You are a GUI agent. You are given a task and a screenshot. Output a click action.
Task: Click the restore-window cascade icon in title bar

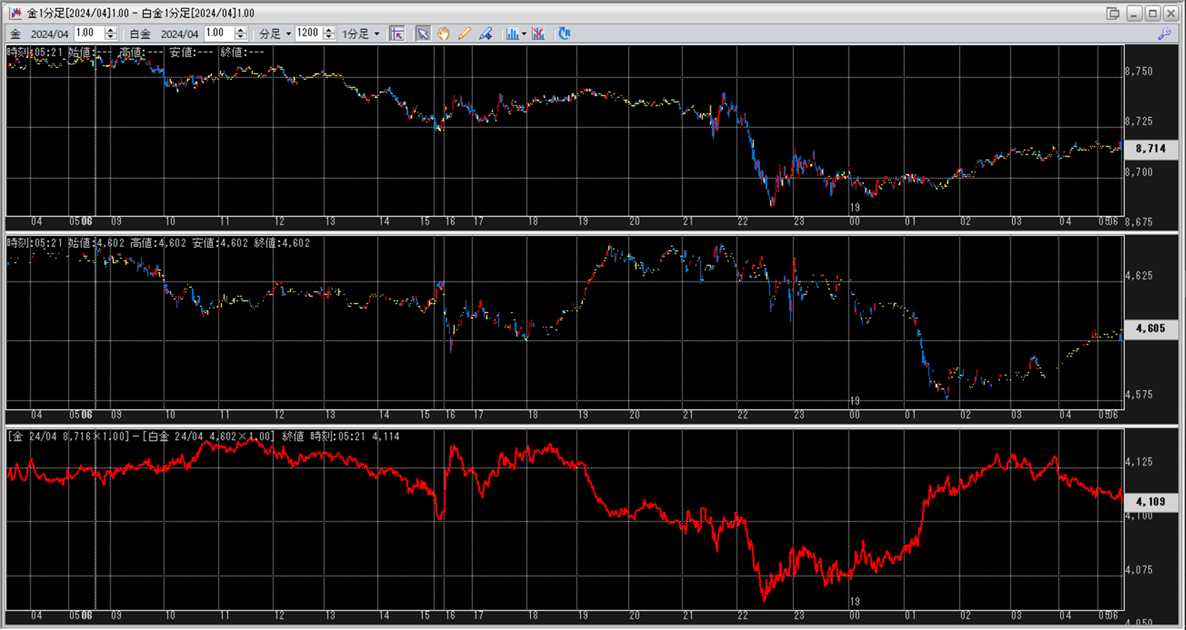coord(1112,13)
